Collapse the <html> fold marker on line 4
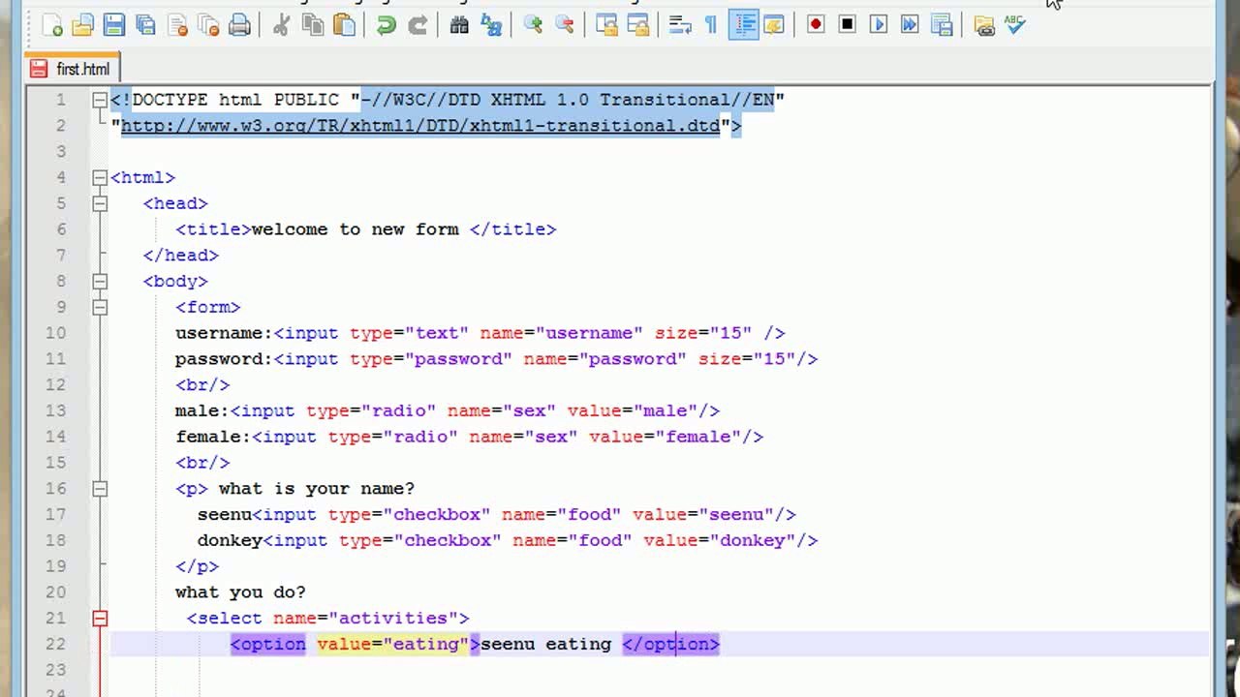This screenshot has width=1240, height=697. (100, 177)
